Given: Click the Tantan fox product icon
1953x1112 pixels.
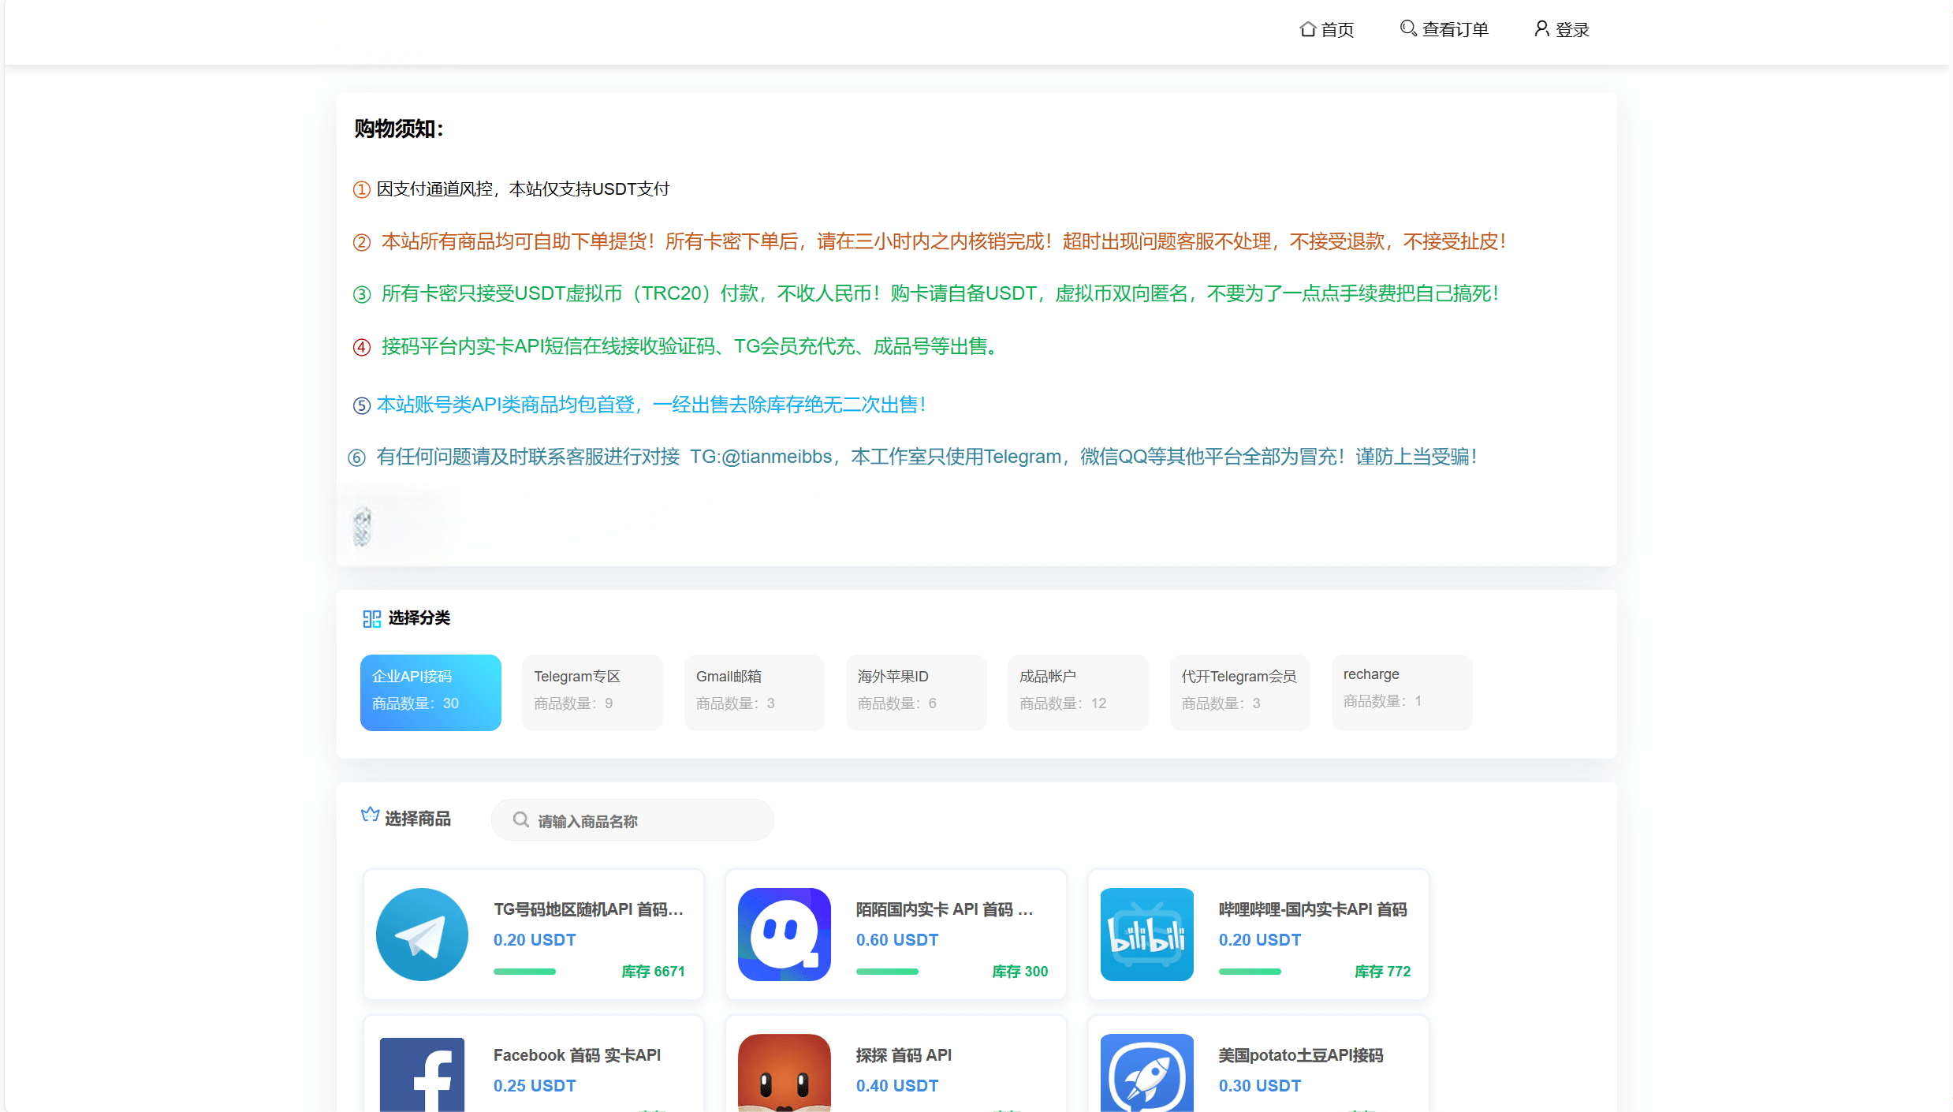Looking at the screenshot, I should tap(784, 1074).
